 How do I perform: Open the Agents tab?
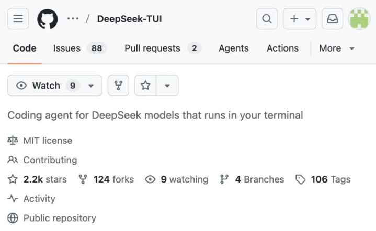coord(234,48)
